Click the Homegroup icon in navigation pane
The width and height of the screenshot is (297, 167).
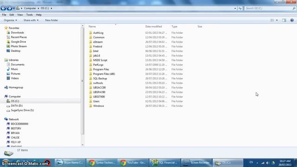pyautogui.click(x=6, y=88)
